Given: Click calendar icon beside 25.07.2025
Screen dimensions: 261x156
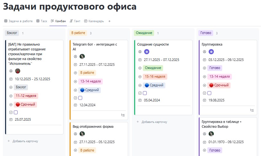Looking at the screenshot, I should click(11, 119).
